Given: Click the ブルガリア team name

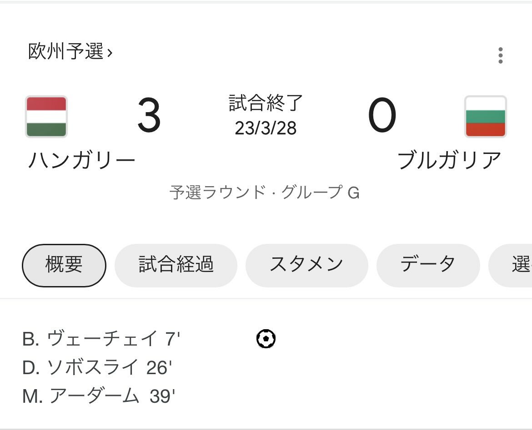Looking at the screenshot, I should click(x=449, y=160).
